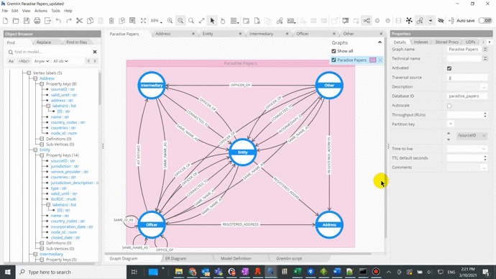Toggle whole word <Abc> option
Viewport: 496px width, 279px height.
pyautogui.click(x=24, y=61)
